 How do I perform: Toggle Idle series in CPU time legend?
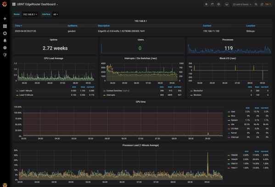pyautogui.click(x=233, y=124)
